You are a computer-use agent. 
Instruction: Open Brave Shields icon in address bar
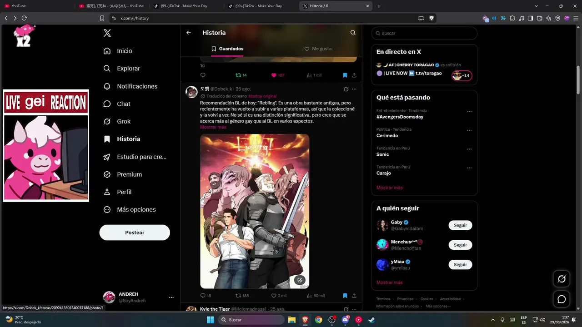431,18
